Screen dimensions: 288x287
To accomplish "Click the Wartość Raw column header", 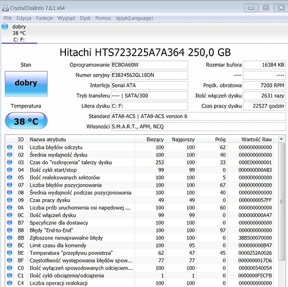I will click(x=251, y=139).
